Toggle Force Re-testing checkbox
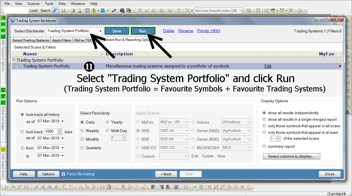Screen dimensions: 352x196 pos(64,174)
